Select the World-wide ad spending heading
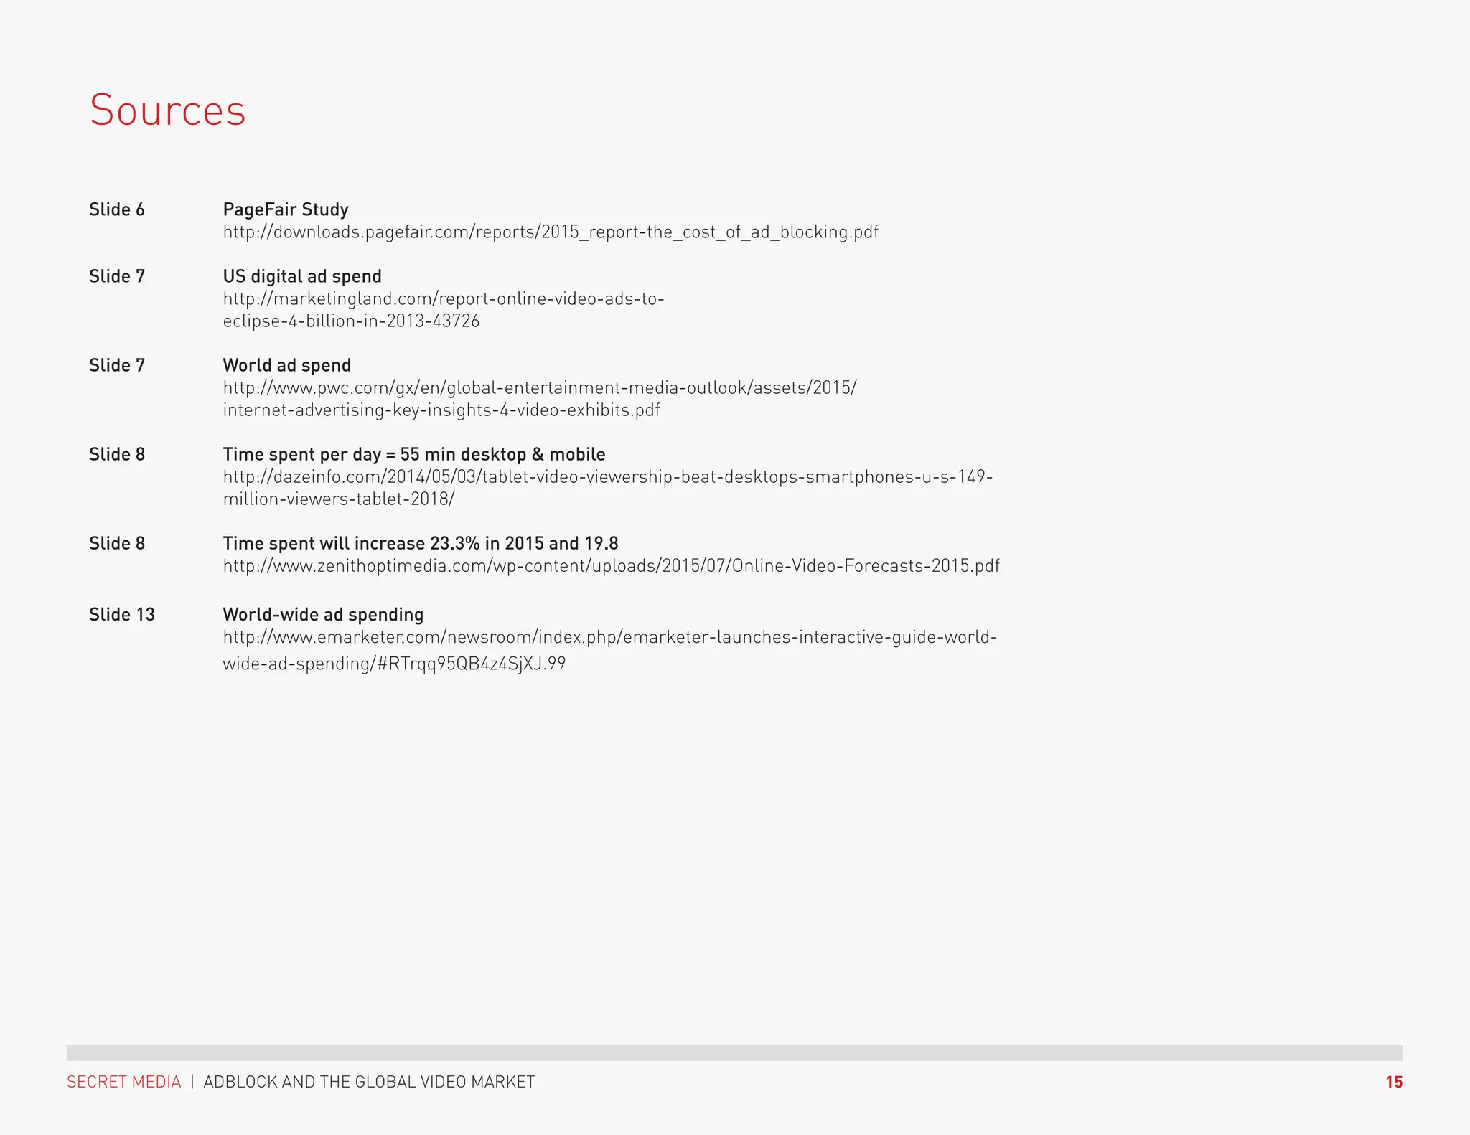The height and width of the screenshot is (1135, 1470). [323, 615]
